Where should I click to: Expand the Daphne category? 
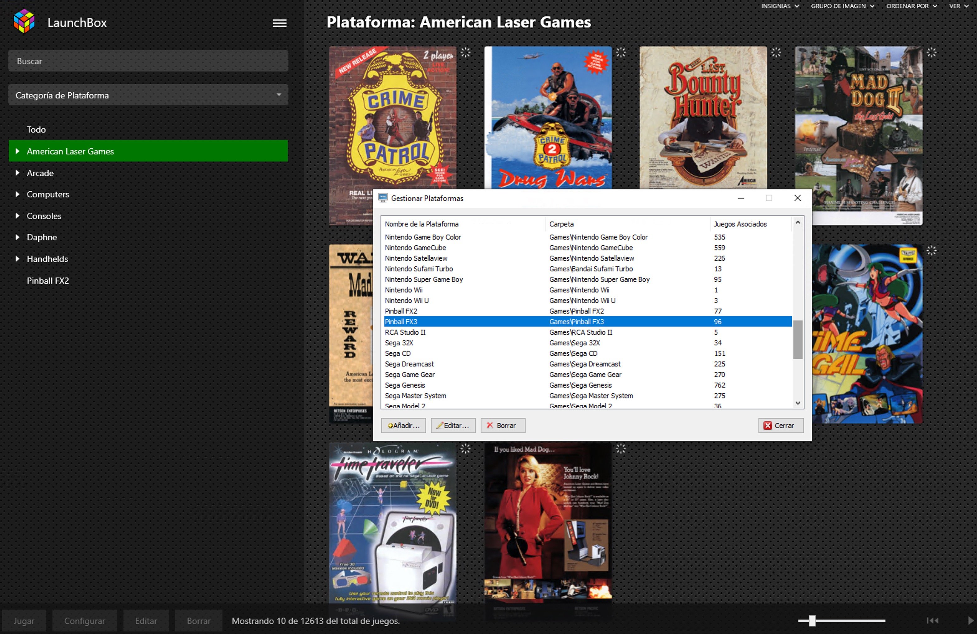[x=17, y=237]
